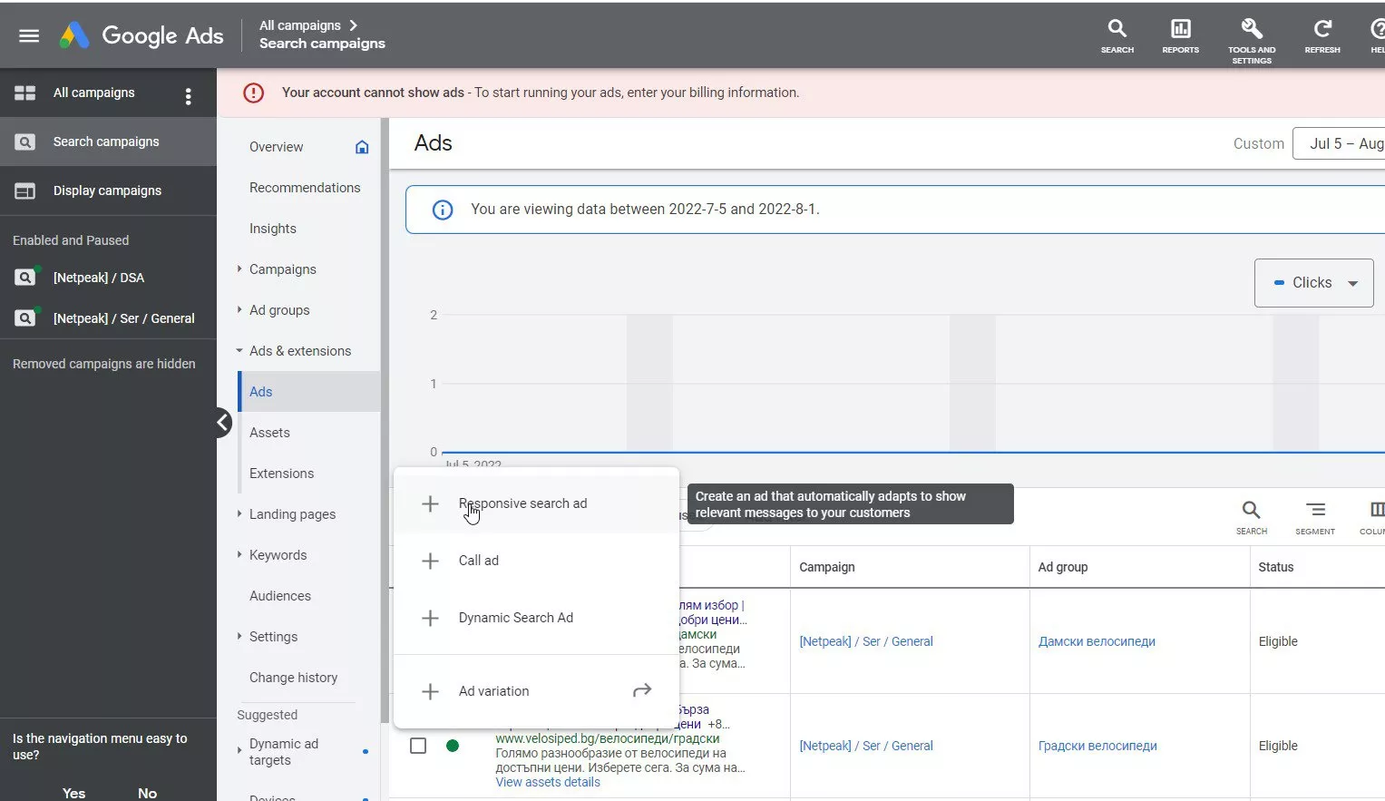Viewport: 1385px width, 801px height.
Task: Click the info icon in the date notice
Action: coord(442,210)
